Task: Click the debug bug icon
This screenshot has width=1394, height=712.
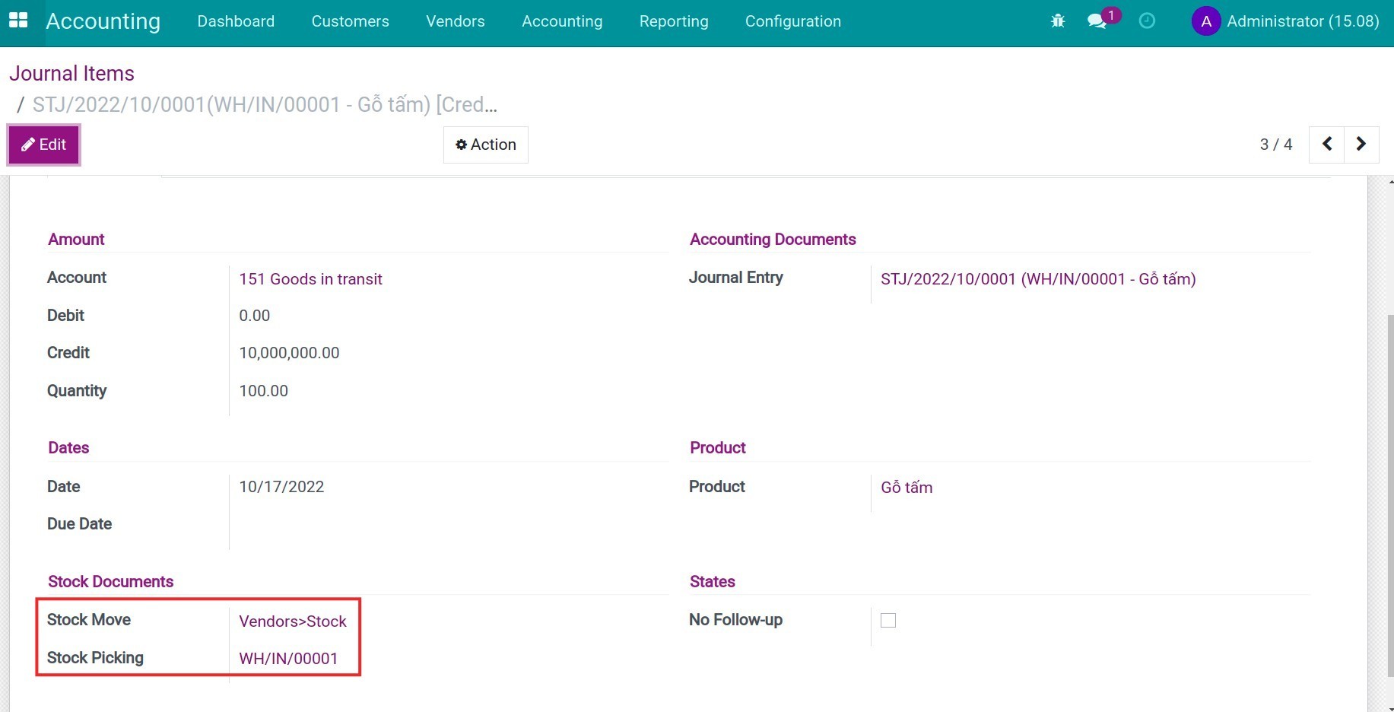Action: 1057,21
